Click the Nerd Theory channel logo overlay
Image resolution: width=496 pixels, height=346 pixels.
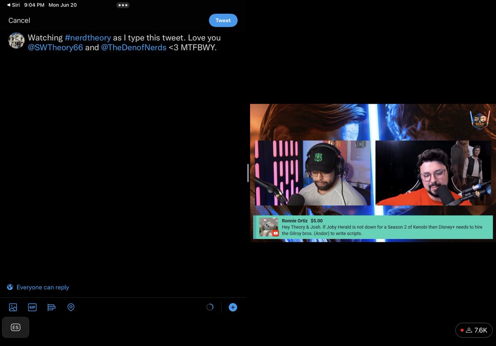(479, 120)
